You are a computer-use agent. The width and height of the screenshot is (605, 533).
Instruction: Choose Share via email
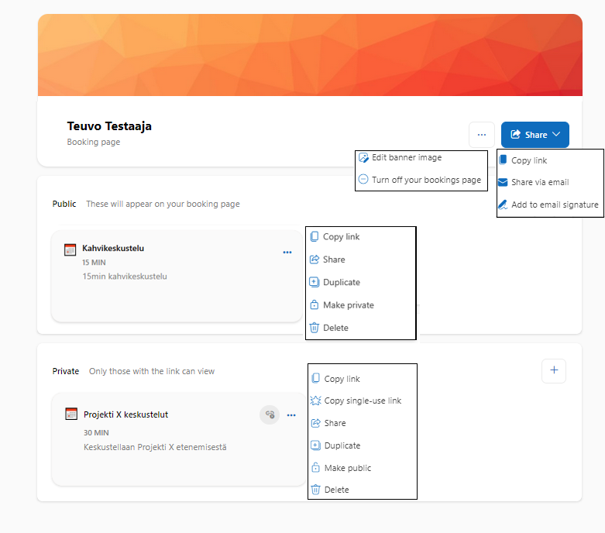point(540,182)
